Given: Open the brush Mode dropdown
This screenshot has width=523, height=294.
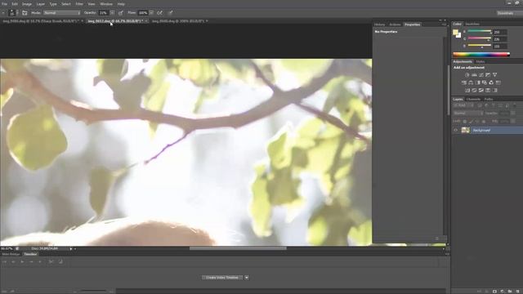Looking at the screenshot, I should [x=62, y=13].
